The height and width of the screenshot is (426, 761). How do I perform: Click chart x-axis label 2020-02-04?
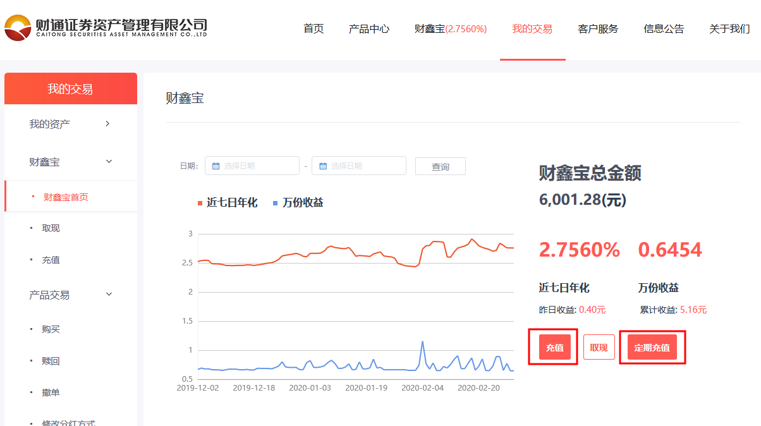(x=423, y=387)
